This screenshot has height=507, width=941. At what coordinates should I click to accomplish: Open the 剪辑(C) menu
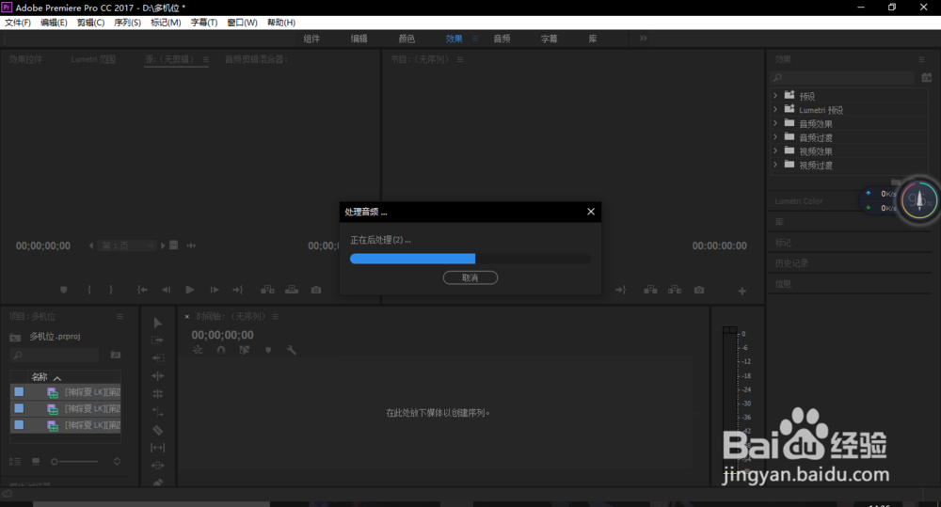pos(90,23)
